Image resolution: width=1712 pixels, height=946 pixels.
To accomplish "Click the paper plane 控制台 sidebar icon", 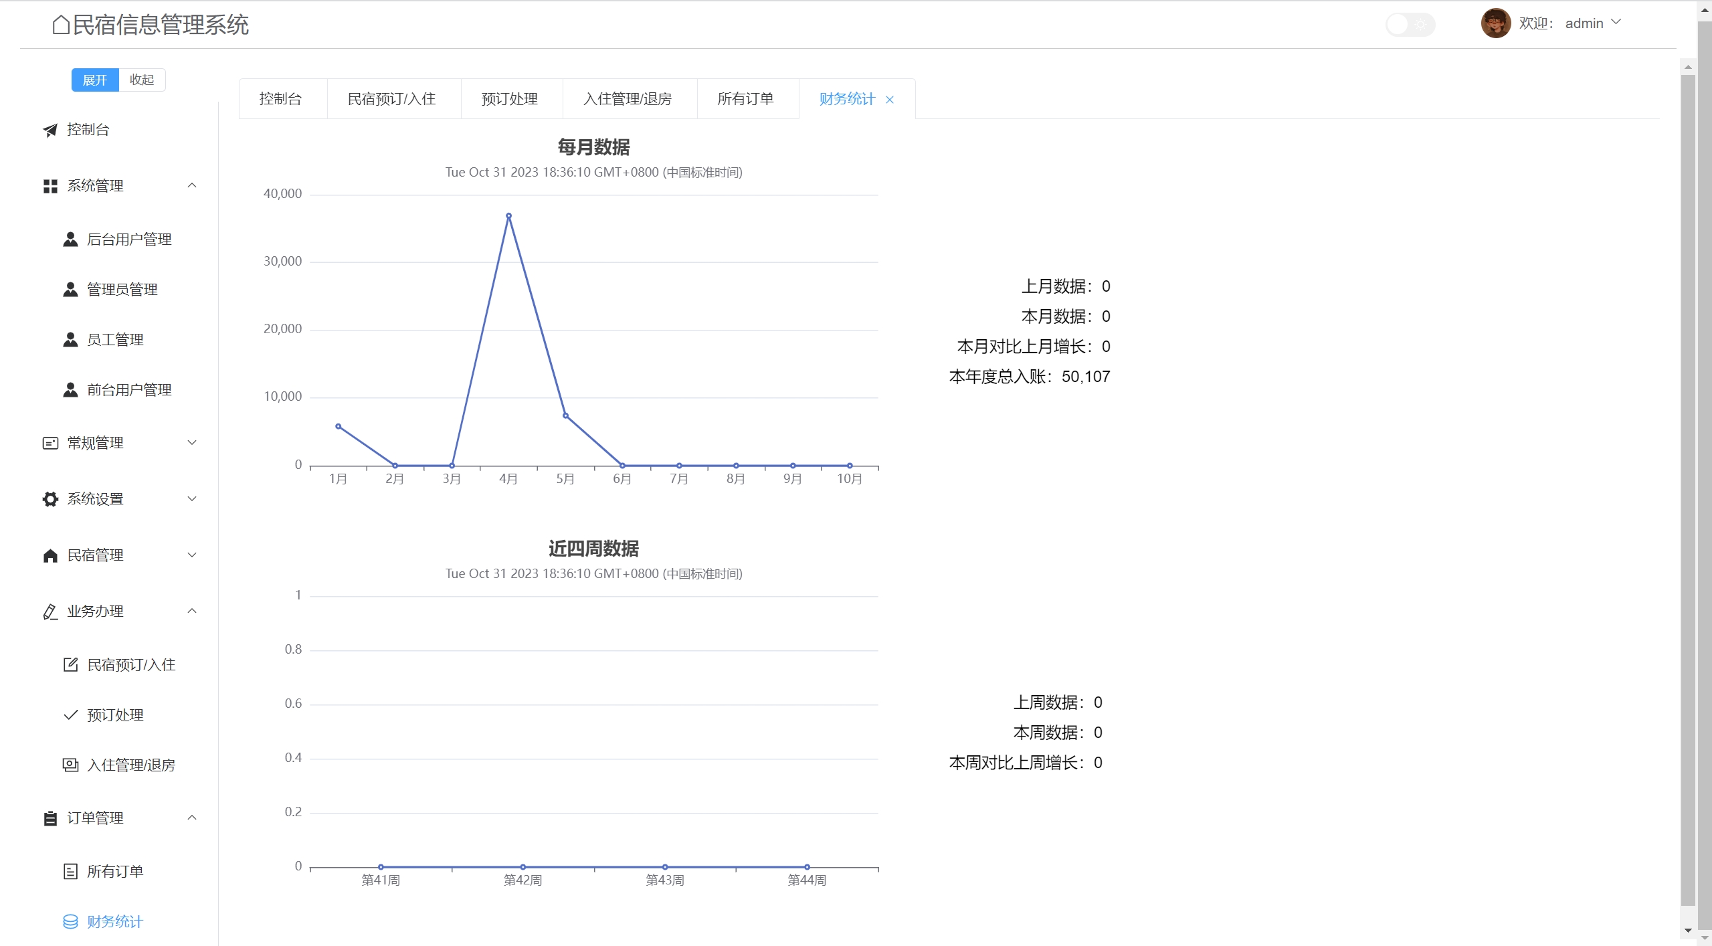I will click(50, 130).
